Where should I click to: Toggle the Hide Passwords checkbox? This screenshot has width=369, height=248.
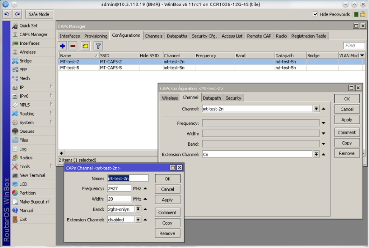click(315, 14)
